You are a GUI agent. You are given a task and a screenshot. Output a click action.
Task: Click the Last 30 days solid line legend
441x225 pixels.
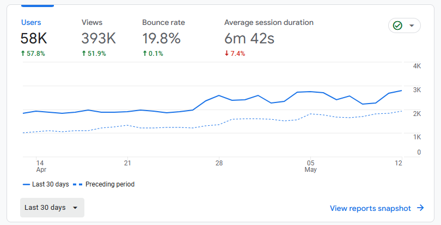tap(46, 184)
